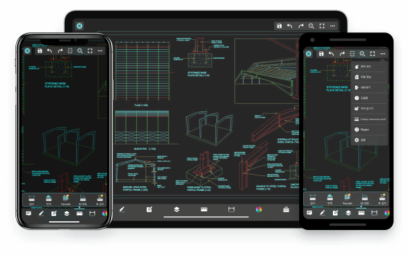
Task: Open the print/scan icon on the iPhone toolbar
Action: [x=70, y=51]
